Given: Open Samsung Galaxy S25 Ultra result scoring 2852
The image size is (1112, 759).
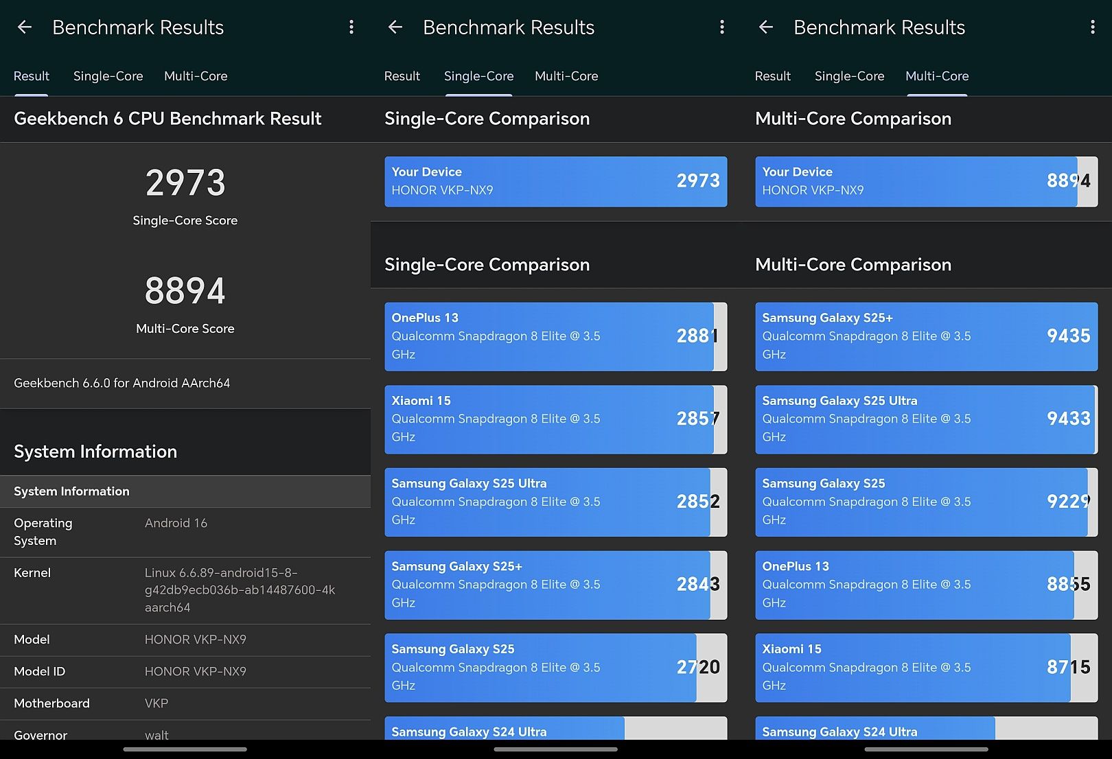Looking at the screenshot, I should click(556, 502).
